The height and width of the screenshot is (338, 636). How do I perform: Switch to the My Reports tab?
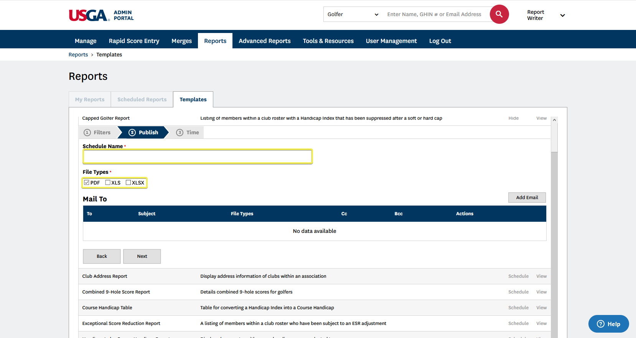[x=90, y=99]
